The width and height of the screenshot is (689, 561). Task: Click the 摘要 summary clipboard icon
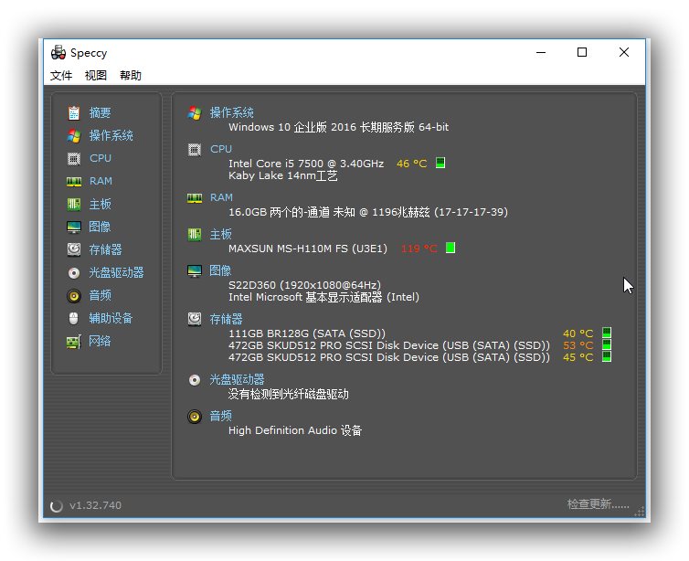(x=74, y=113)
